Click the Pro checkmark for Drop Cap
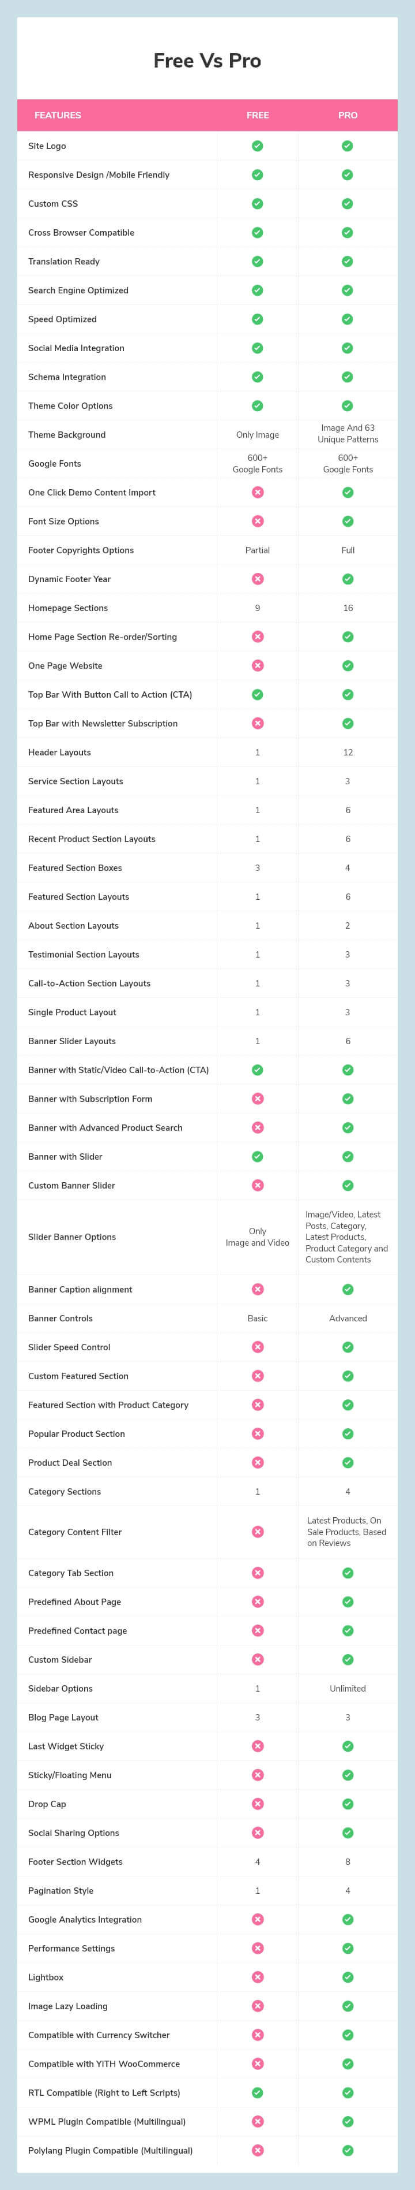Viewport: 415px width, 2190px height. pos(347,1804)
